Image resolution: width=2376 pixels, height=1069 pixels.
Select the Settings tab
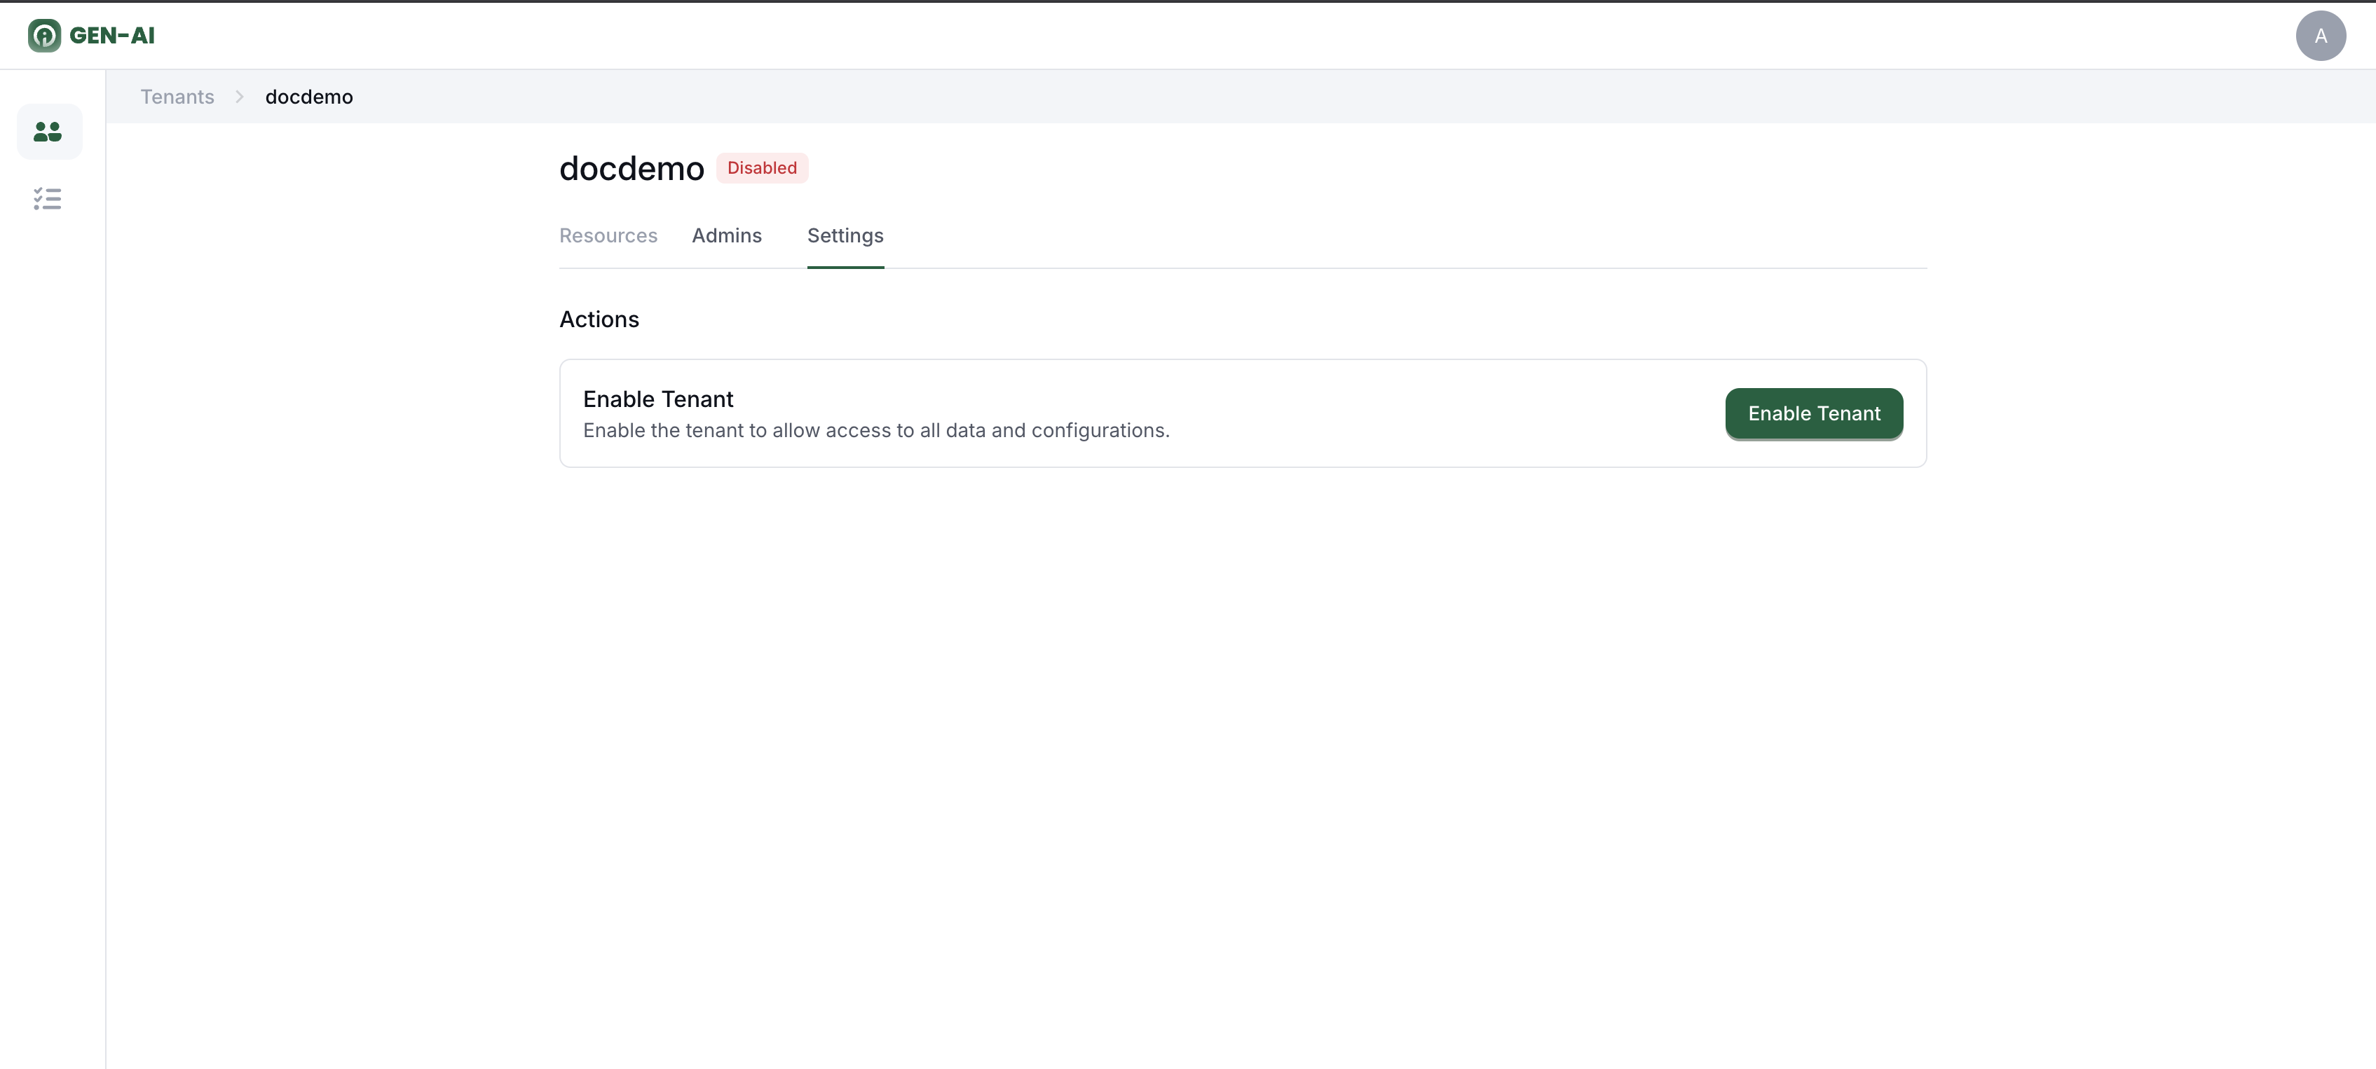(x=845, y=236)
